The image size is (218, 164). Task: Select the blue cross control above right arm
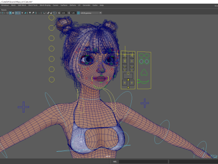145,103
